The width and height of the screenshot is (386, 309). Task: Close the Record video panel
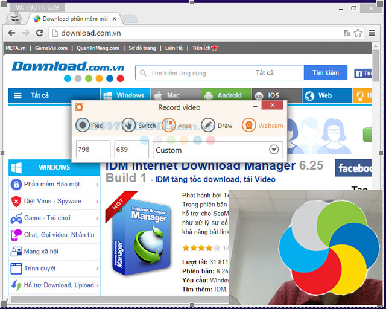tap(272, 105)
